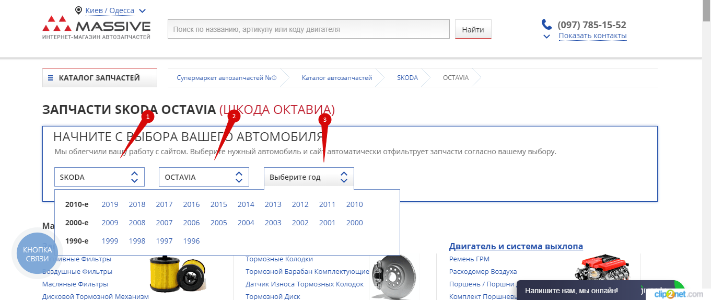Open the OCTAVIA model dropdown

(204, 177)
